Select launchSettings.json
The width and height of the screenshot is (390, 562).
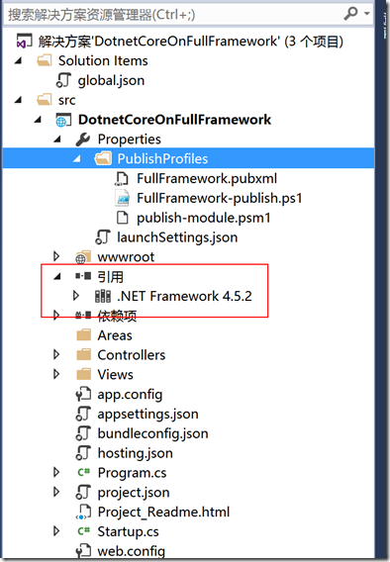coord(177,237)
